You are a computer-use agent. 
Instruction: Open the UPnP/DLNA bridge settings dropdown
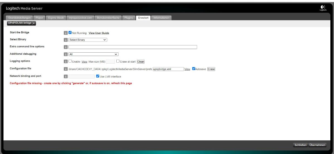coord(21,23)
